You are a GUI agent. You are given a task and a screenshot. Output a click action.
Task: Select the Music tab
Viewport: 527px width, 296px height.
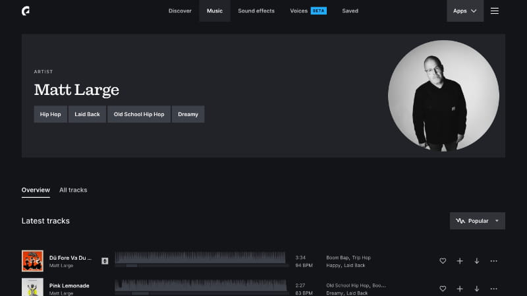(x=215, y=11)
